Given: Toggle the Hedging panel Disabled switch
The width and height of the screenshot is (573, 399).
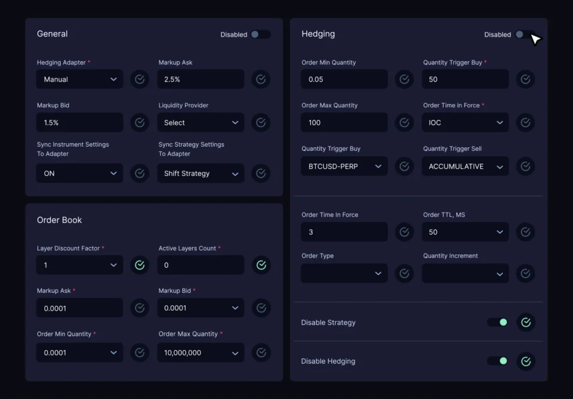Looking at the screenshot, I should pos(523,35).
